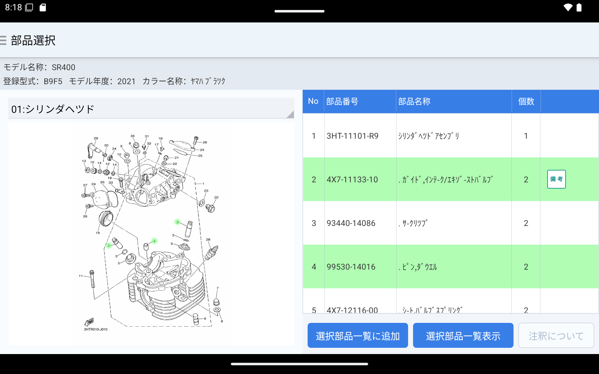Click the 個数 column header

526,101
